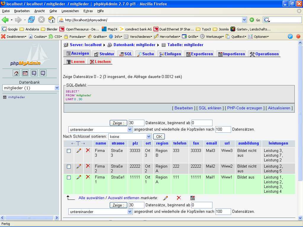Image resolution: width=303 pixels, height=227 pixels.
Task: Open the Datenbank 'mitglieder (1)' dropdown
Action: pyautogui.click(x=57, y=88)
